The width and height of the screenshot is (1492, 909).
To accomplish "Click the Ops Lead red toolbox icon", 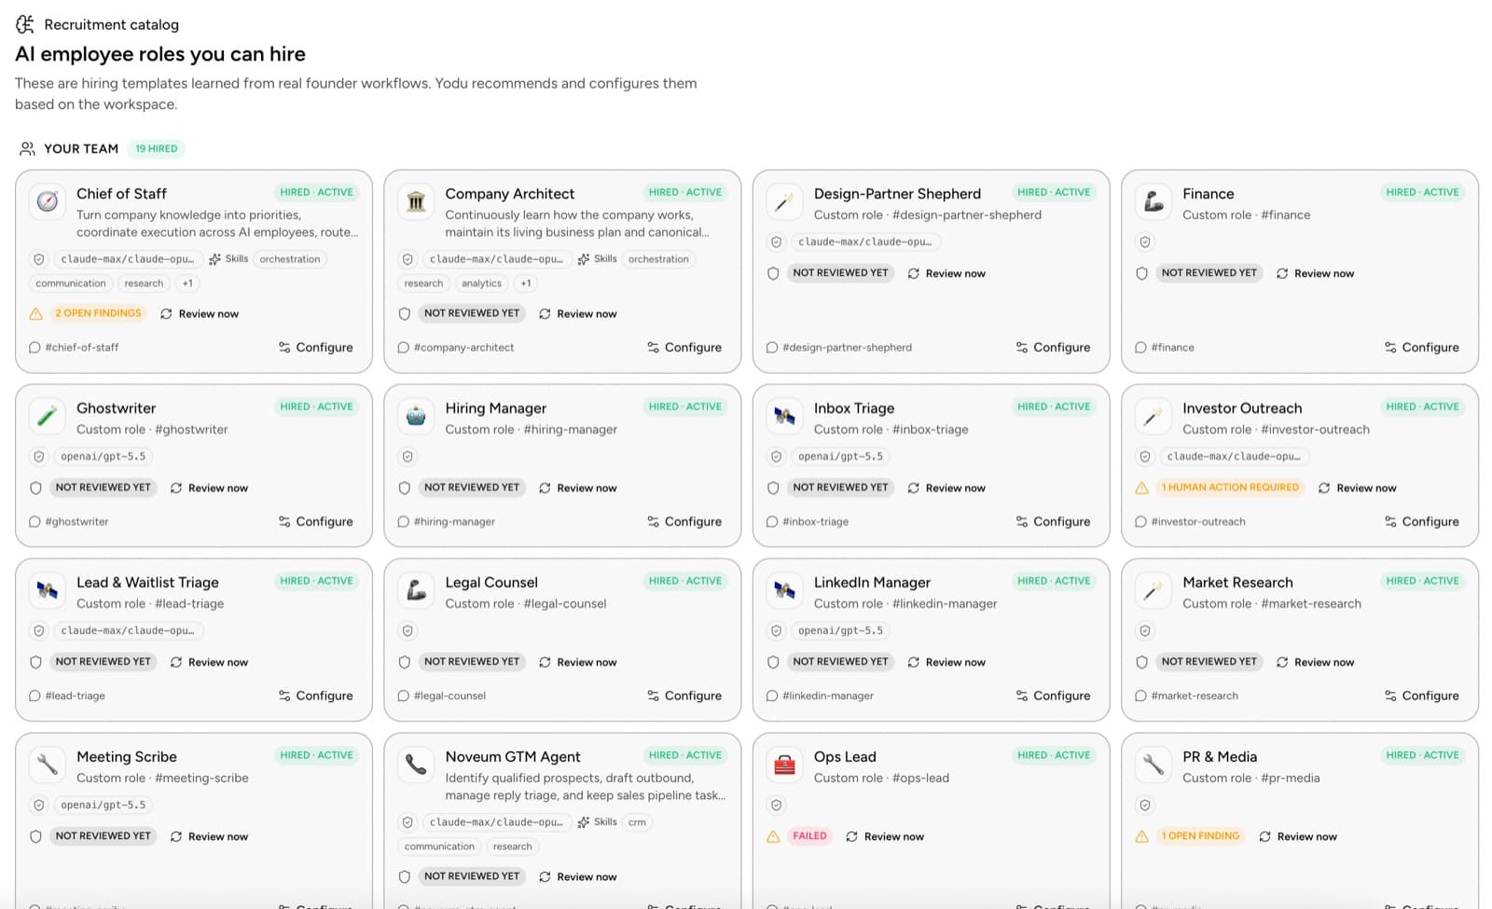I will coord(784,764).
